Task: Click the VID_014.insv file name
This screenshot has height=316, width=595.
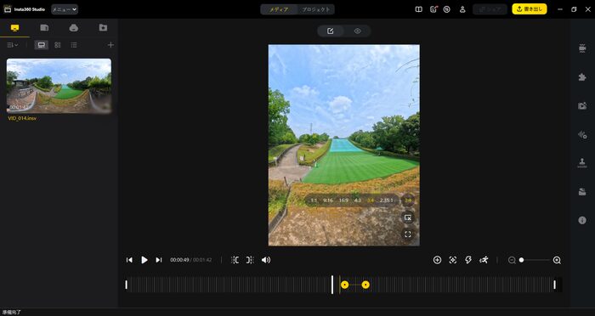Action: [x=22, y=118]
